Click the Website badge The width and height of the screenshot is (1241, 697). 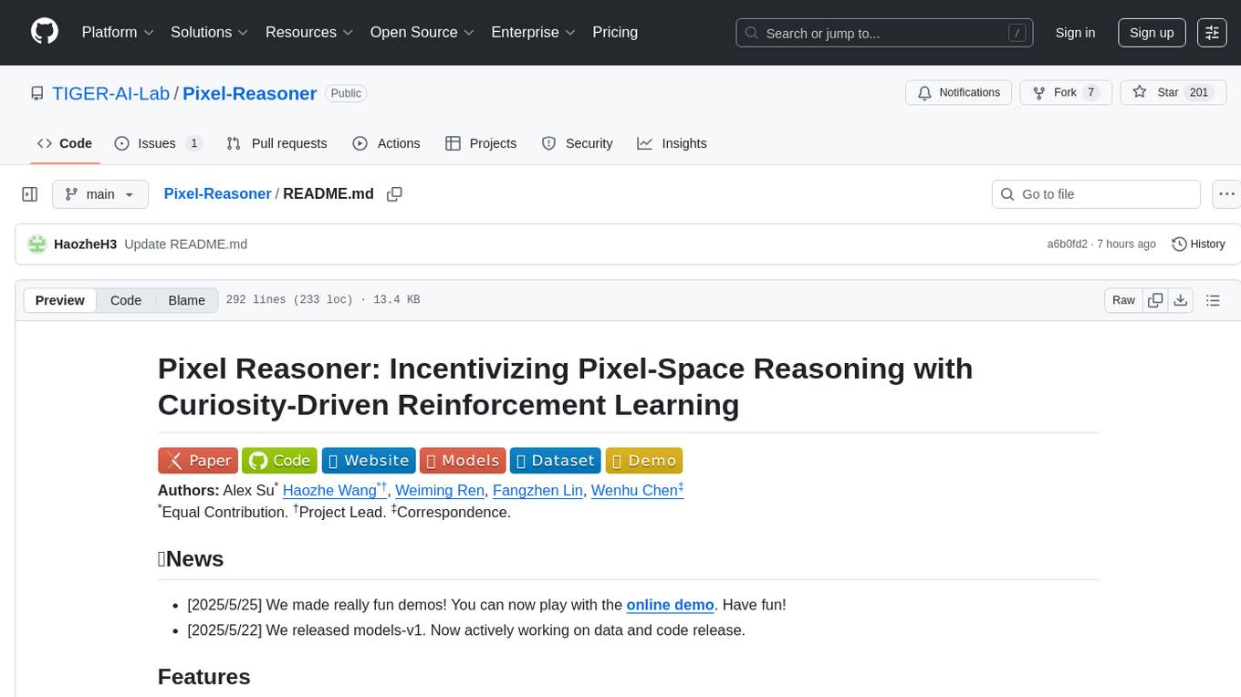[368, 461]
